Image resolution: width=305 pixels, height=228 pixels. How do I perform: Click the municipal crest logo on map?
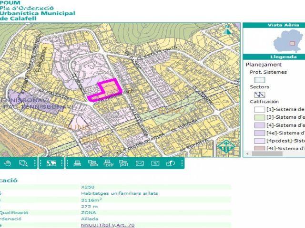click(x=225, y=146)
